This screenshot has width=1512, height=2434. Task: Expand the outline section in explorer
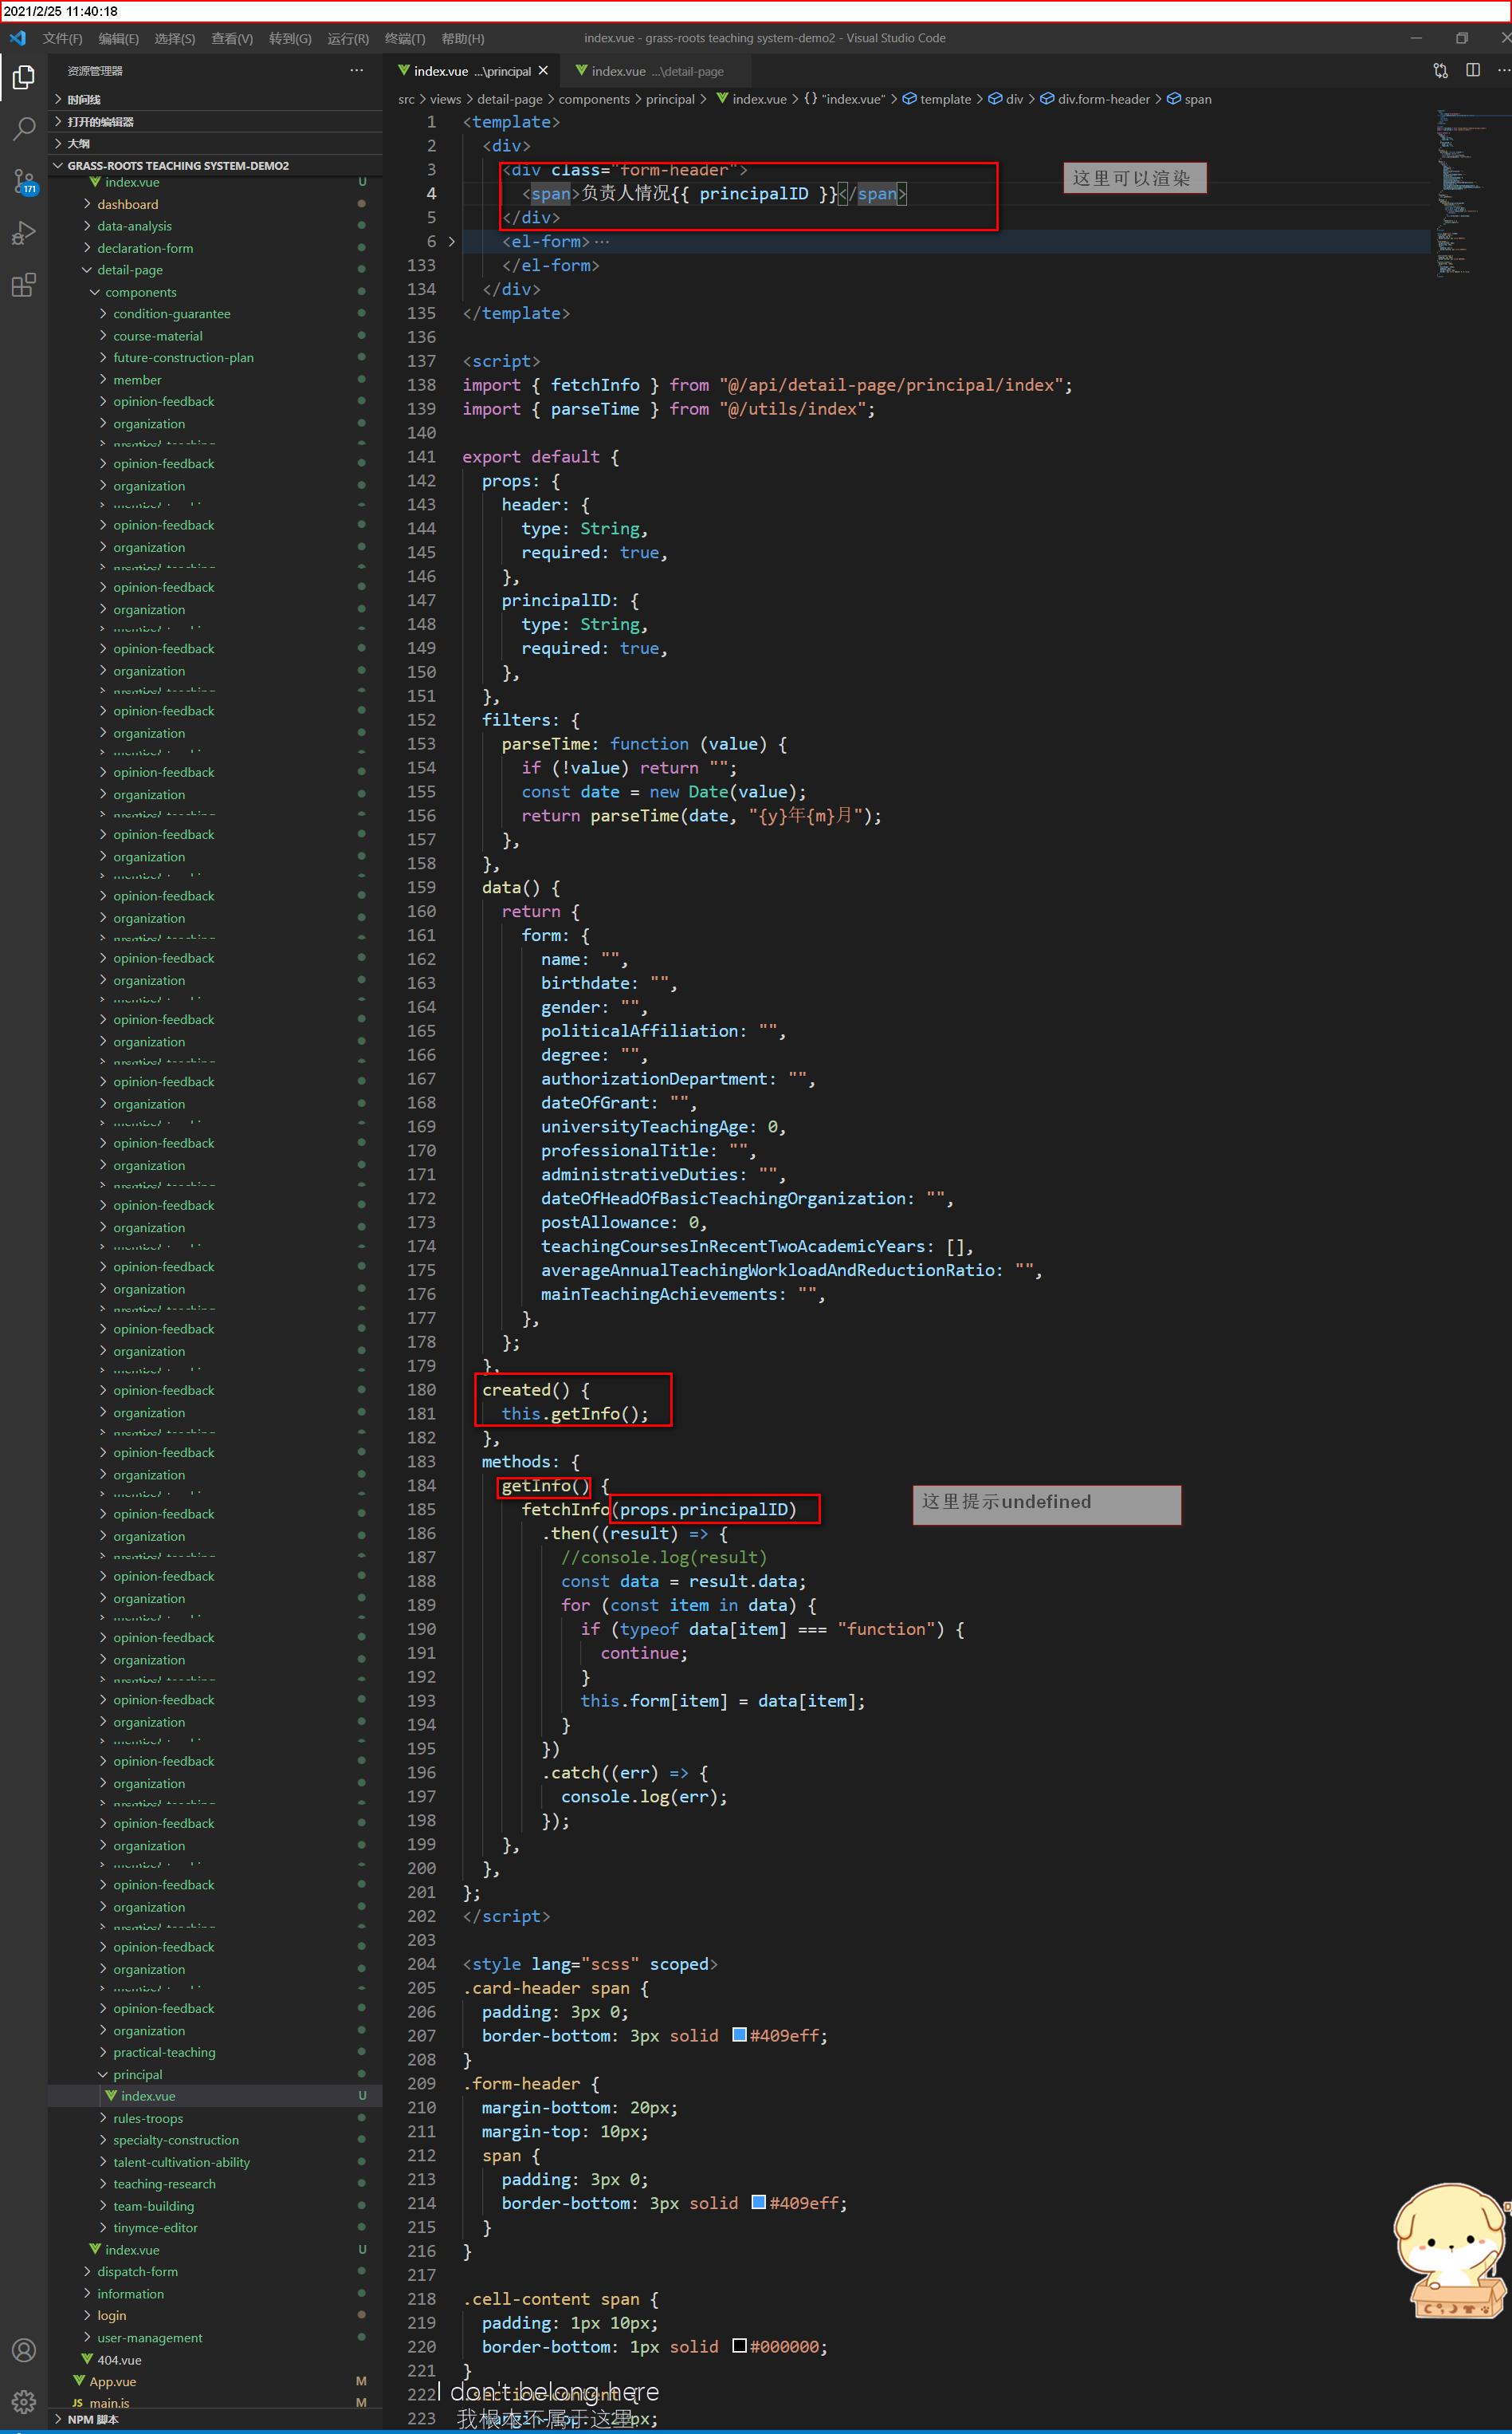215,144
